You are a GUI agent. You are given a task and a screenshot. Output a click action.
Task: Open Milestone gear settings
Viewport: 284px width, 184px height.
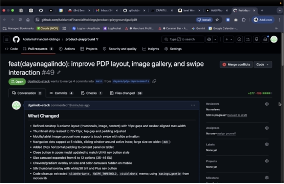tap(267, 178)
